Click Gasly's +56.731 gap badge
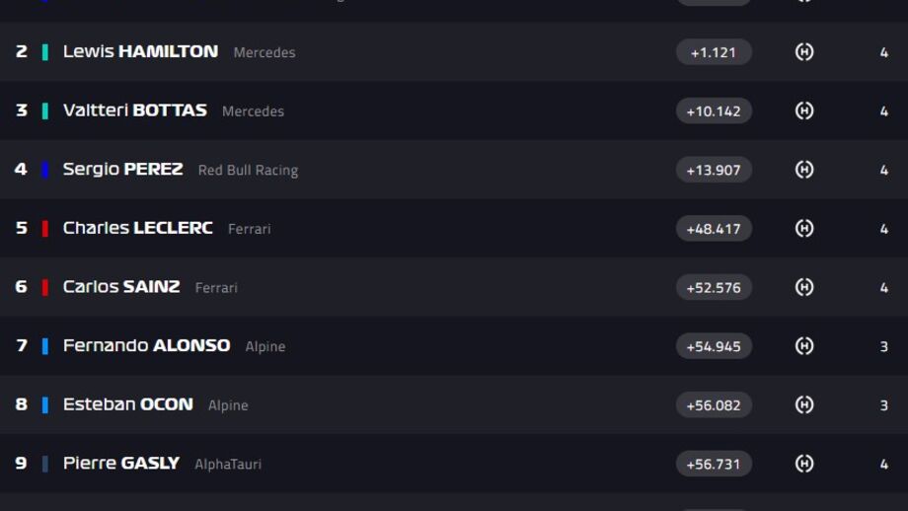 714,464
